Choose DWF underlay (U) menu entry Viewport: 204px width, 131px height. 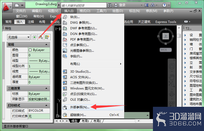93,28
